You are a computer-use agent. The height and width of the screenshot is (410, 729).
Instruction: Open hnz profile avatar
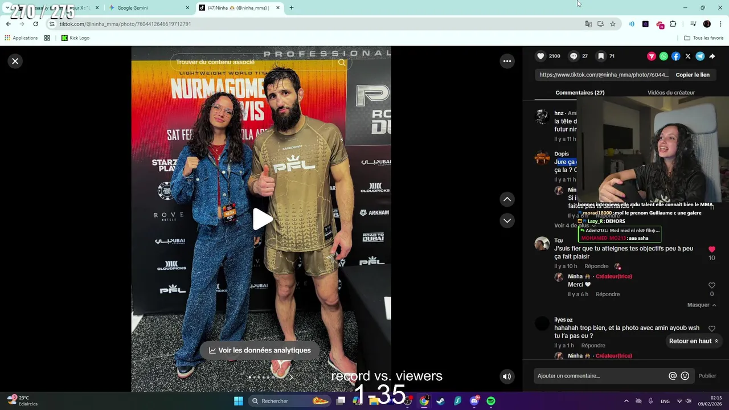click(542, 117)
